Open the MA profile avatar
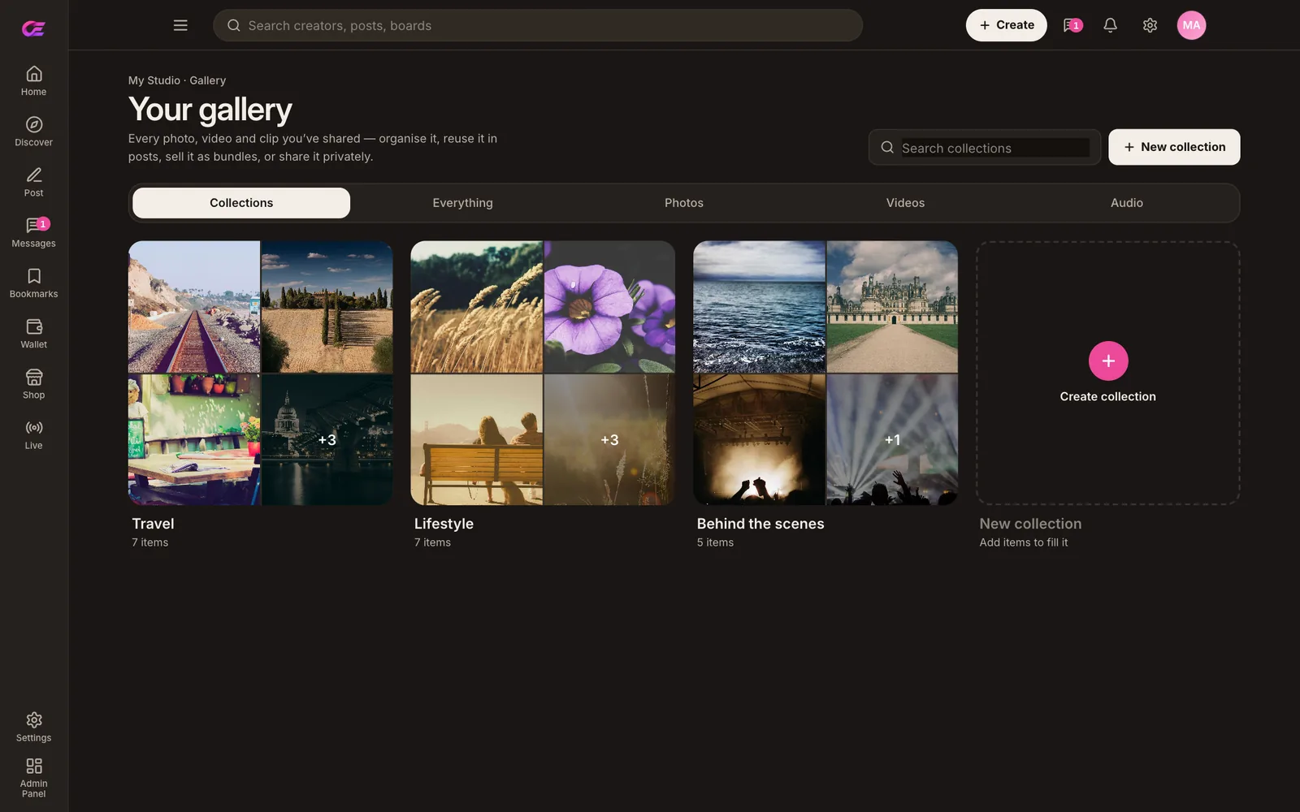 1191,25
